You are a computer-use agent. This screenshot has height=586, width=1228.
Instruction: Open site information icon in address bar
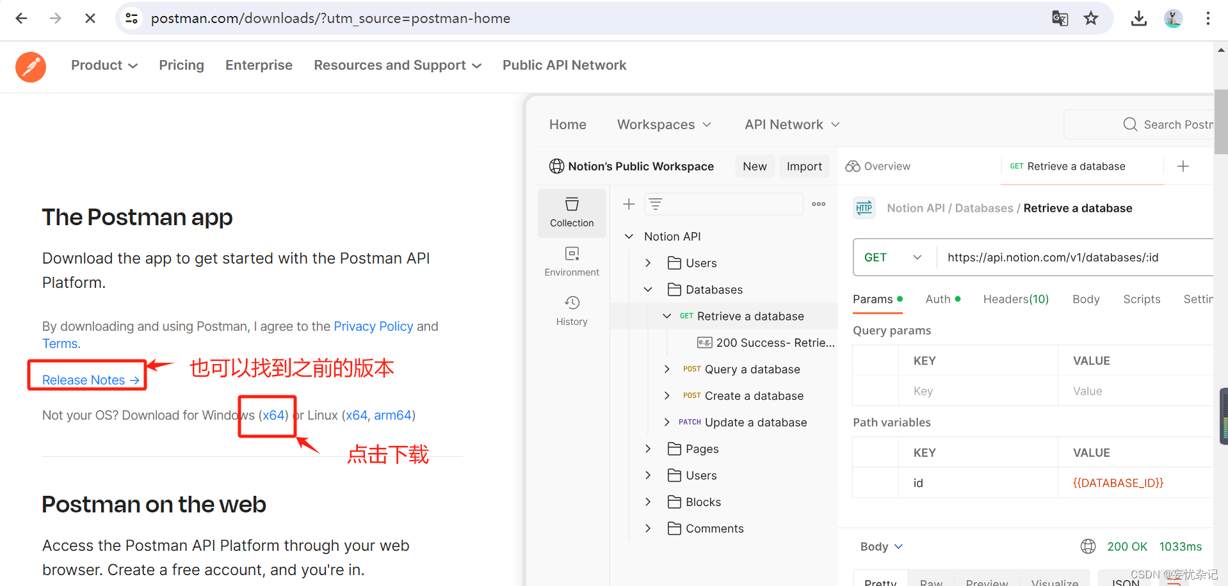(x=132, y=19)
